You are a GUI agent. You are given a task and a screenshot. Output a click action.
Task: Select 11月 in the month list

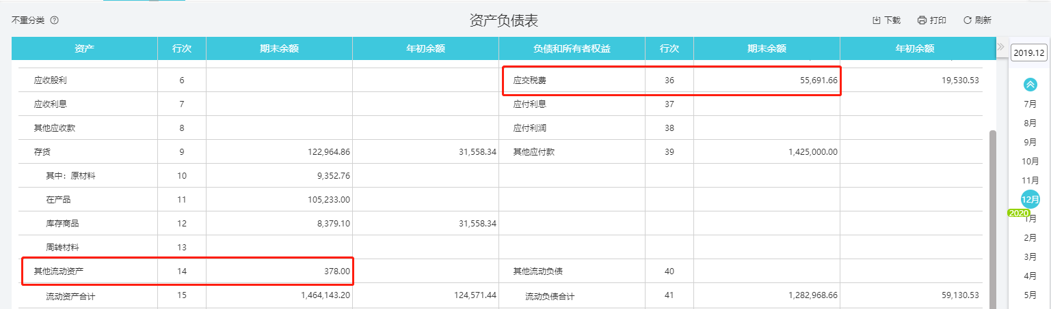[1030, 181]
